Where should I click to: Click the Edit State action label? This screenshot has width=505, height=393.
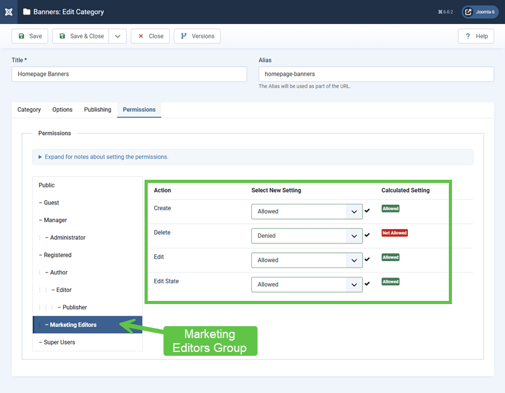coord(166,281)
